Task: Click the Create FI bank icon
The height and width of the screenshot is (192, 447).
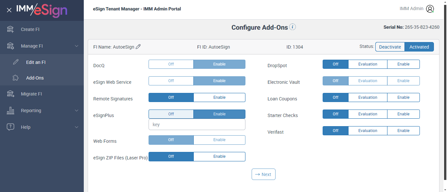Action: (x=10, y=29)
